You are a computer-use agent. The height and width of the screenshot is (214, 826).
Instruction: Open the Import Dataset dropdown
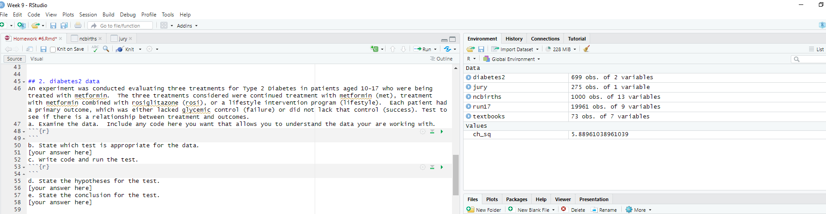[515, 49]
